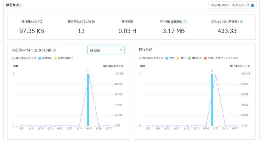Click the blue bar in 移行ジョブ chart
Screen dimensions: 261x141
212,100
